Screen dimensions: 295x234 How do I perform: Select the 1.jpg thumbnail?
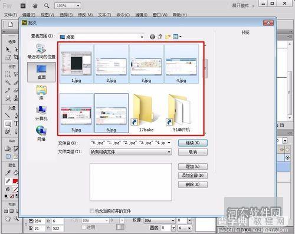click(x=76, y=64)
